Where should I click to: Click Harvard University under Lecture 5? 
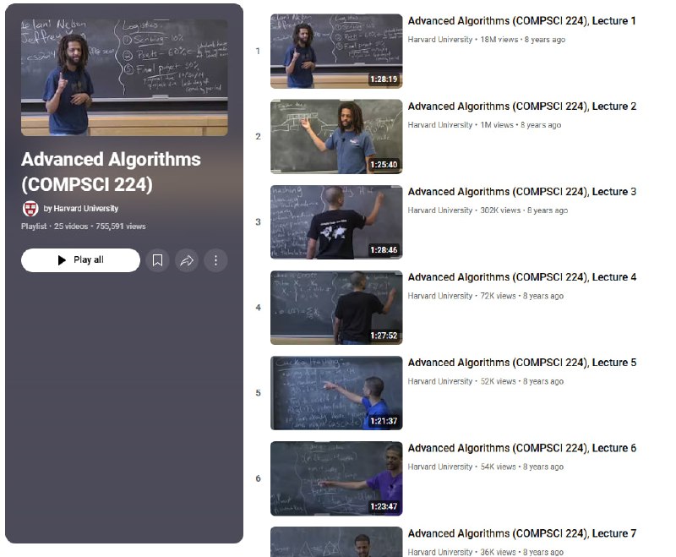pyautogui.click(x=440, y=381)
